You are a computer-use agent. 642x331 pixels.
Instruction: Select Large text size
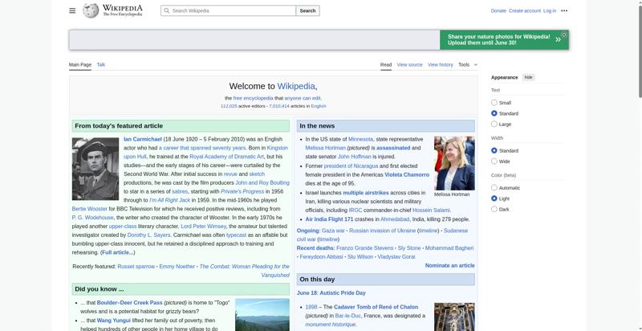(494, 124)
